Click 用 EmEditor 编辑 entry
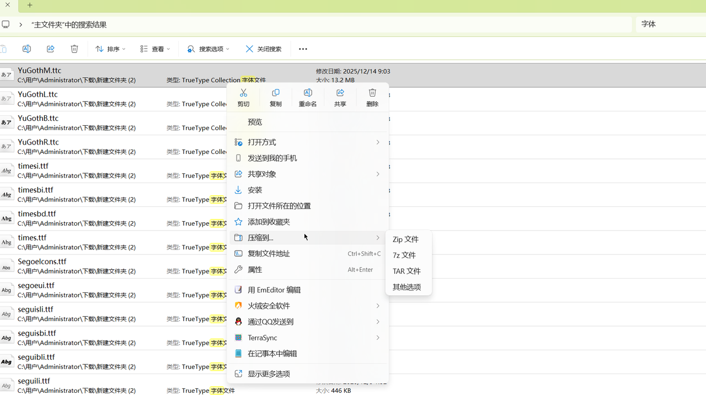 pyautogui.click(x=308, y=290)
